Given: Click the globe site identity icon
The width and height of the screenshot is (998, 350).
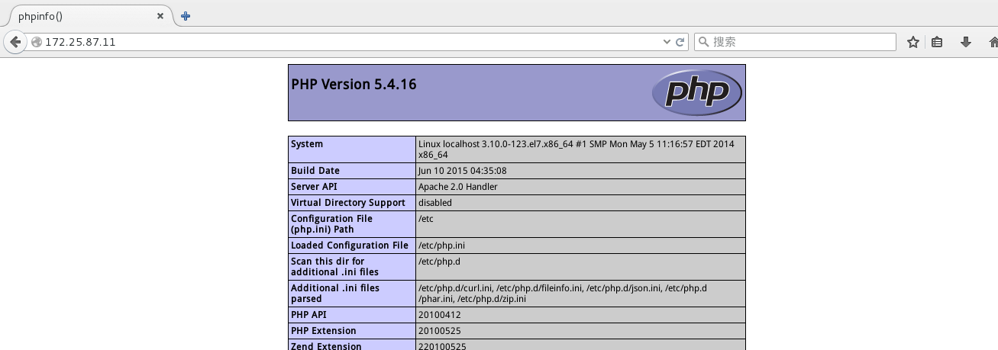Looking at the screenshot, I should click(x=35, y=42).
